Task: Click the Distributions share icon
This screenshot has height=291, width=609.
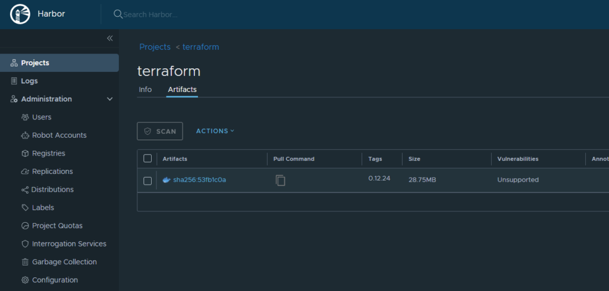Action: click(x=25, y=189)
